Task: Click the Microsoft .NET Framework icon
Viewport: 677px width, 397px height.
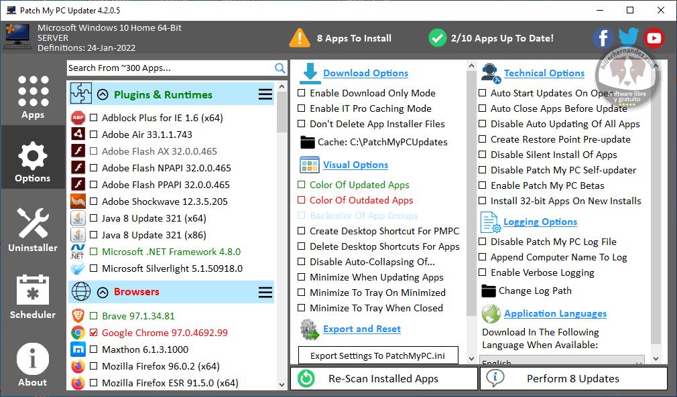Action: tap(78, 252)
